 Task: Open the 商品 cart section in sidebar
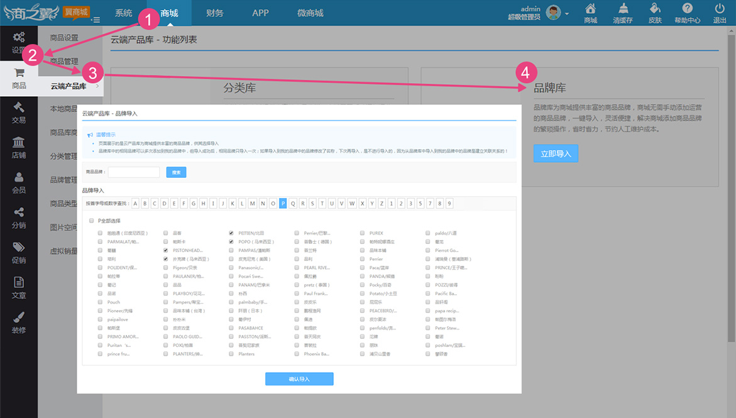(19, 79)
